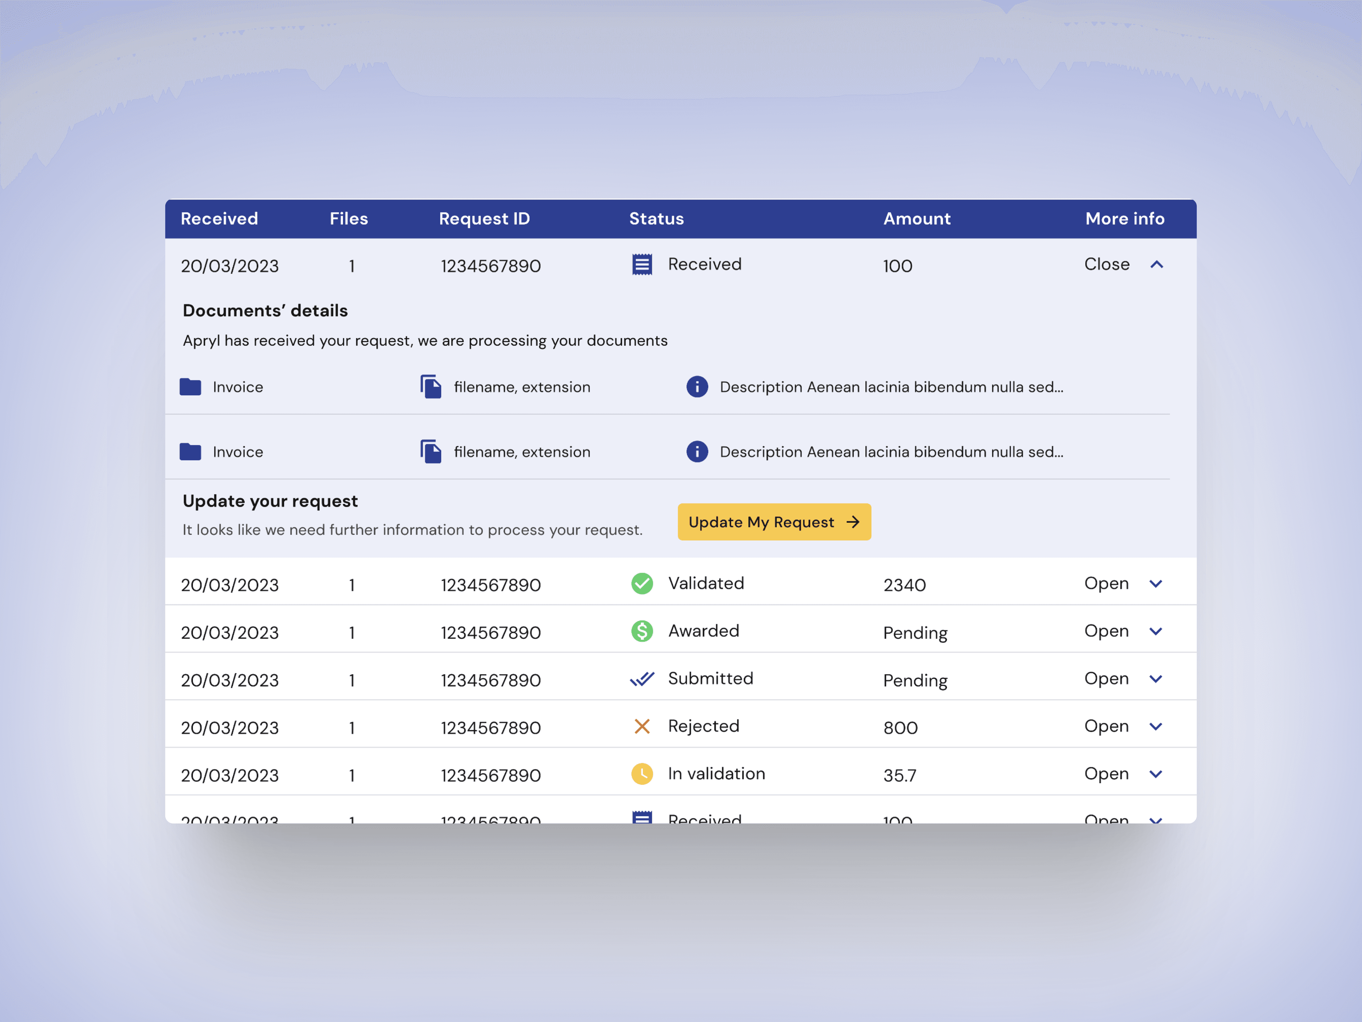Viewport: 1362px width, 1022px height.
Task: Expand the Rejected row details
Action: [1156, 726]
